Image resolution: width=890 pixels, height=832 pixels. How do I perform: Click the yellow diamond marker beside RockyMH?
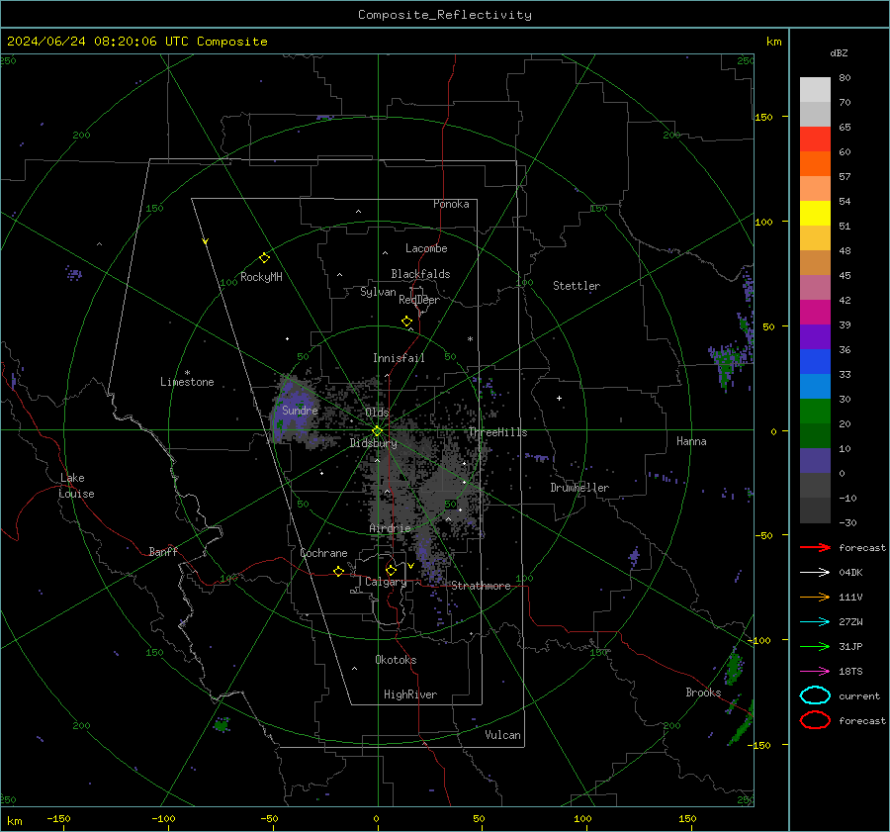point(264,258)
